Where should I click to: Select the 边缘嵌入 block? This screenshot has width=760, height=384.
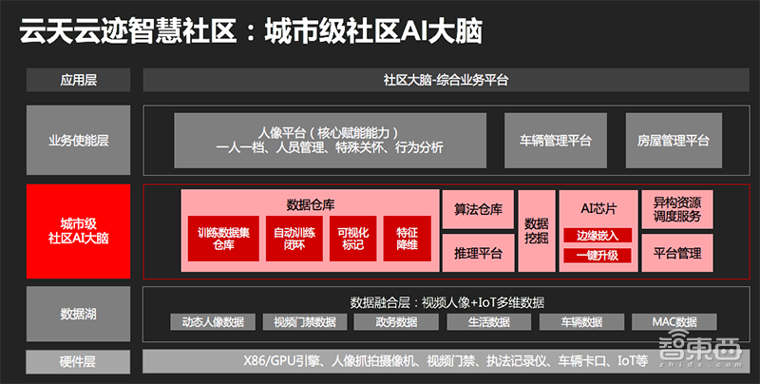click(598, 235)
